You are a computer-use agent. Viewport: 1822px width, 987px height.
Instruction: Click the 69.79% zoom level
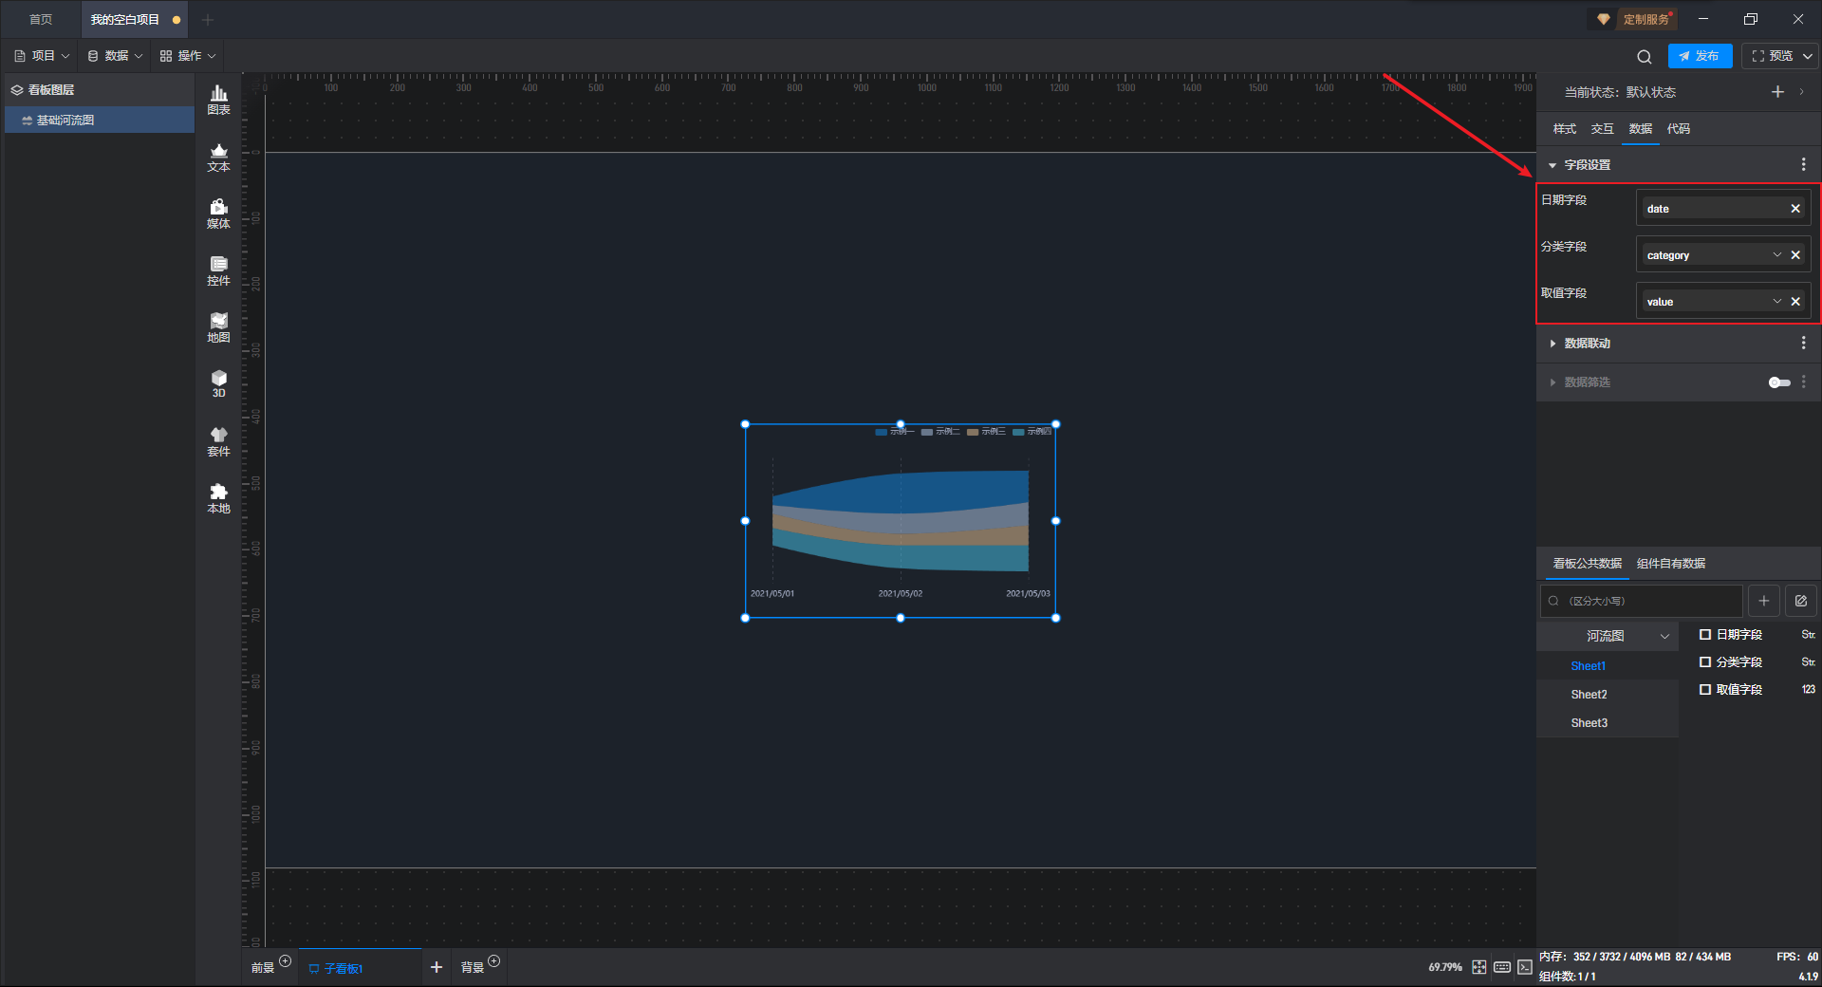point(1445,967)
